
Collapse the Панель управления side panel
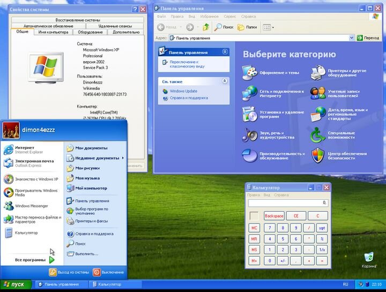coord(225,51)
